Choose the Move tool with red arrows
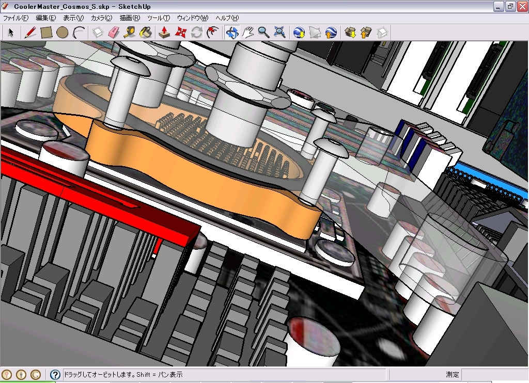This screenshot has width=529, height=383. 180,33
